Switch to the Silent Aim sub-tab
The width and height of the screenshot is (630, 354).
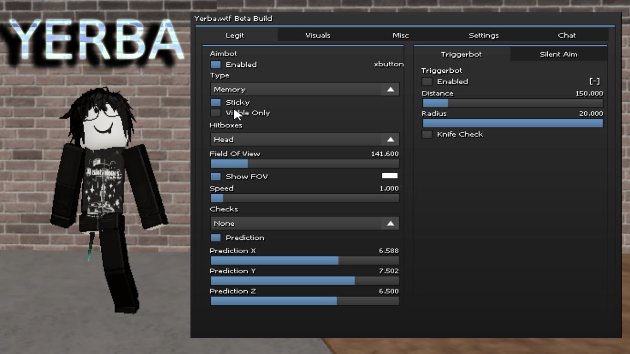click(x=559, y=54)
